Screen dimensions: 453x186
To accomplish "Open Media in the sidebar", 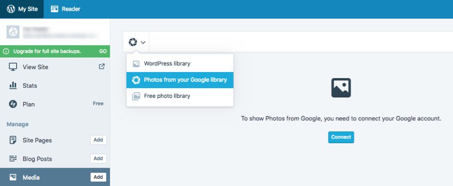I will (x=31, y=177).
